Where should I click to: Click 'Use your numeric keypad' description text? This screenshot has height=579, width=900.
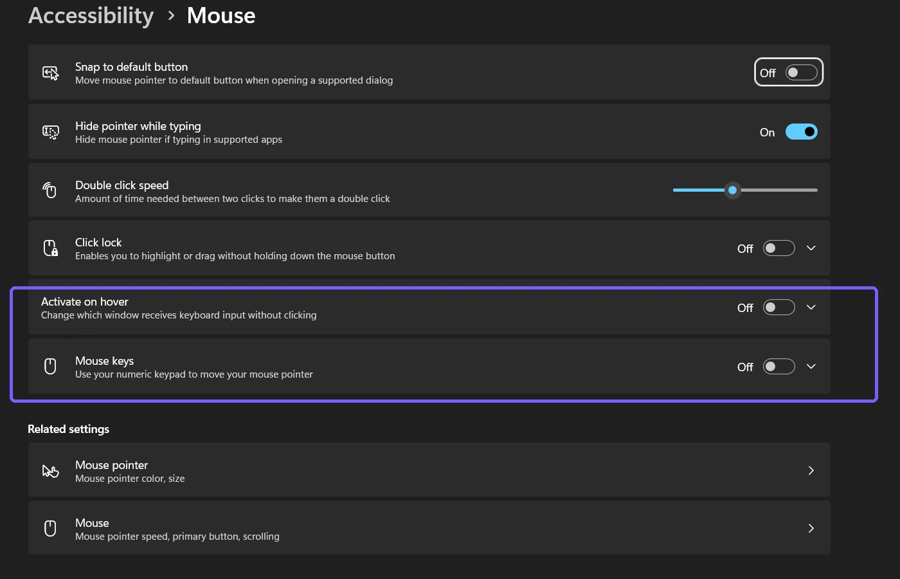coord(194,374)
